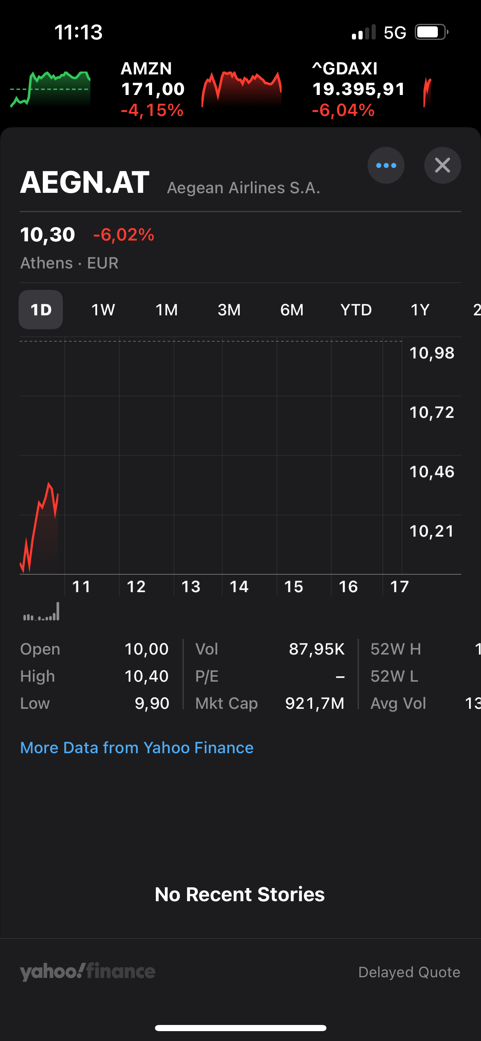Tap the P/E label

(x=207, y=676)
